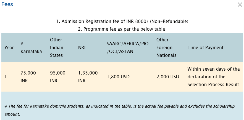
Task: Click the Programme fee table note line
Action: pyautogui.click(x=122, y=29)
